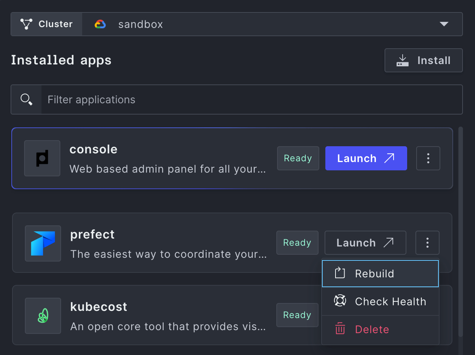The image size is (475, 355).
Task: Expand the sandbox cluster dropdown arrow
Action: coord(444,24)
